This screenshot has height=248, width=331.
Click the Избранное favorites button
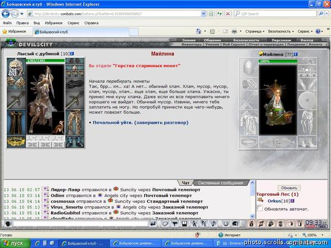14,31
